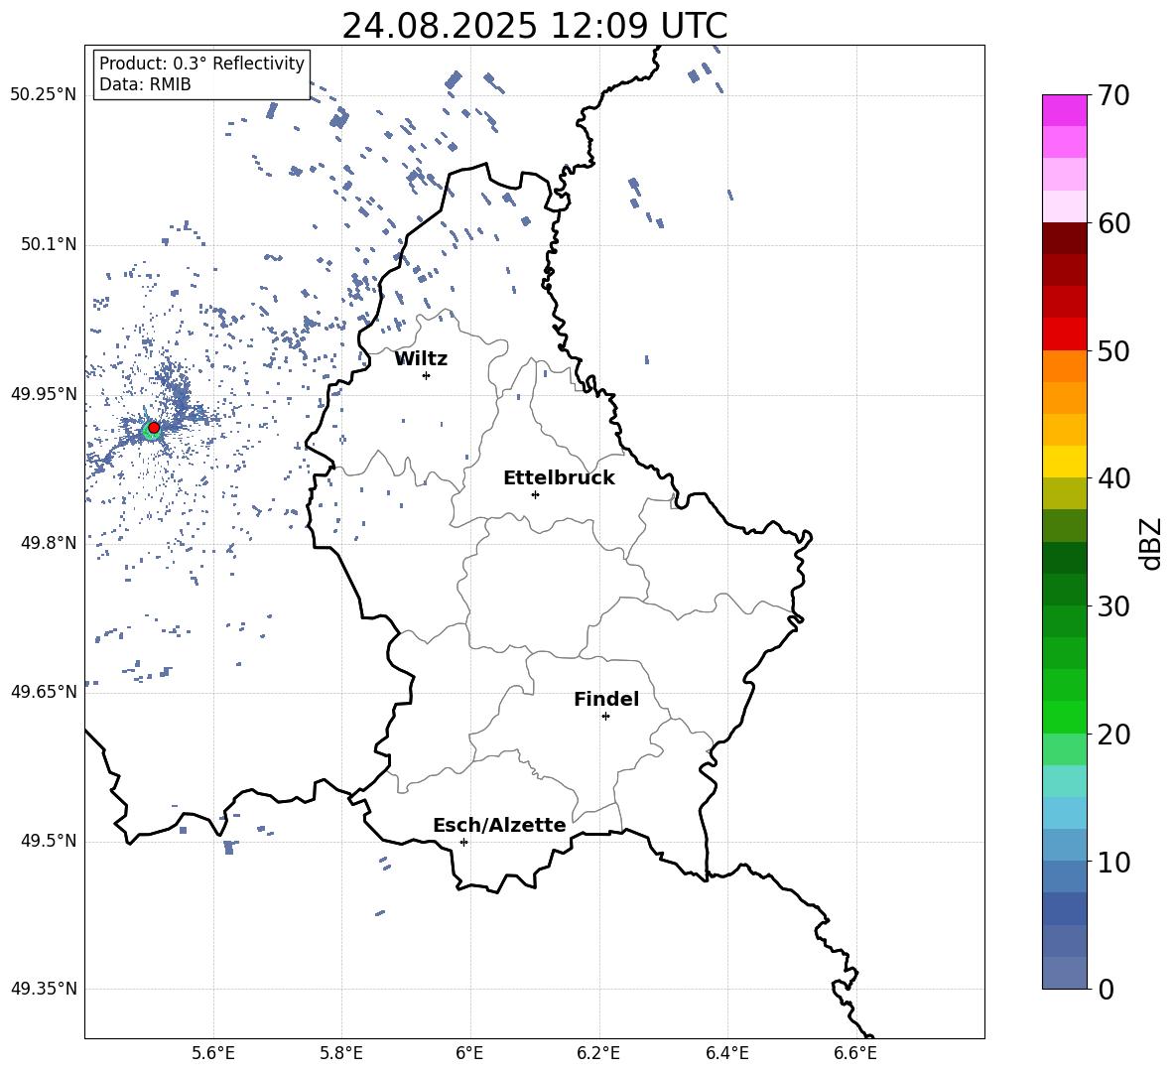The height and width of the screenshot is (1073, 1175).
Task: Click the colorbar tick label 0
Action: [1106, 990]
